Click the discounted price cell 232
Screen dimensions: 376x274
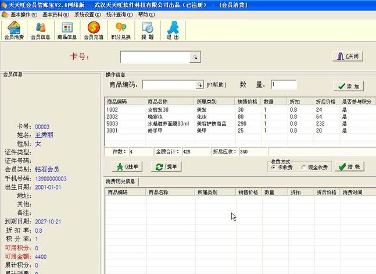pyautogui.click(x=320, y=124)
